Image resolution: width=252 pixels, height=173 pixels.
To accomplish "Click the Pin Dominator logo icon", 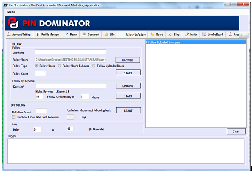I will (x=13, y=23).
